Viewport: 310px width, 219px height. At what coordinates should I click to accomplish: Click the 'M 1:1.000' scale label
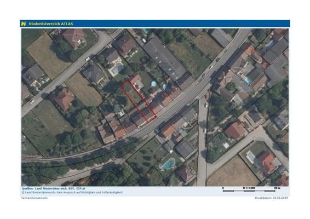point(249,188)
